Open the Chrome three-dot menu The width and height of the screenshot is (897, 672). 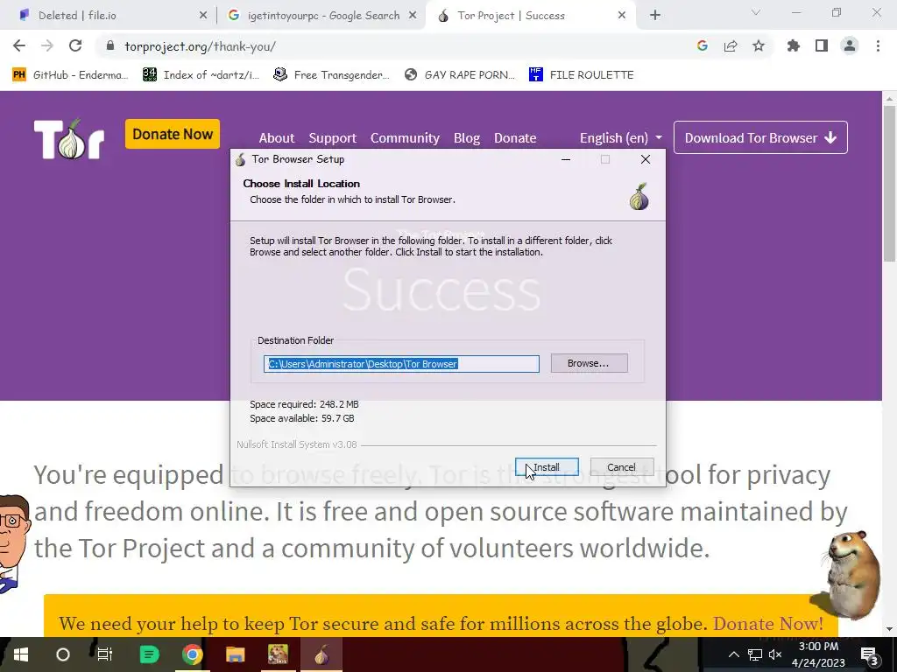(878, 46)
